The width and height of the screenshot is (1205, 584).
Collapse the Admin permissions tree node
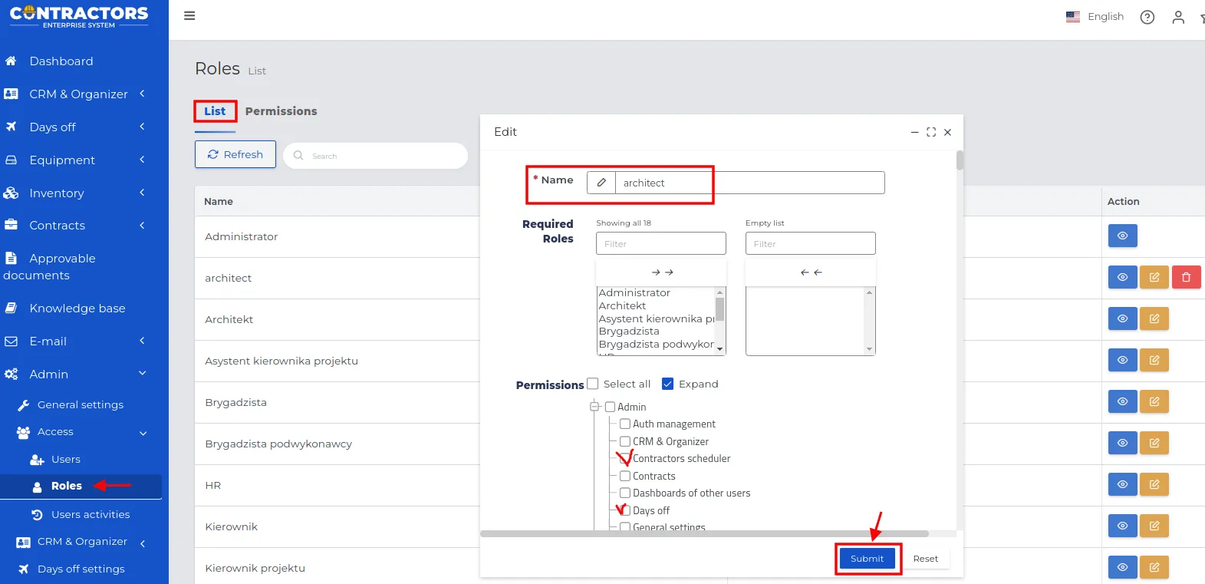pos(594,407)
